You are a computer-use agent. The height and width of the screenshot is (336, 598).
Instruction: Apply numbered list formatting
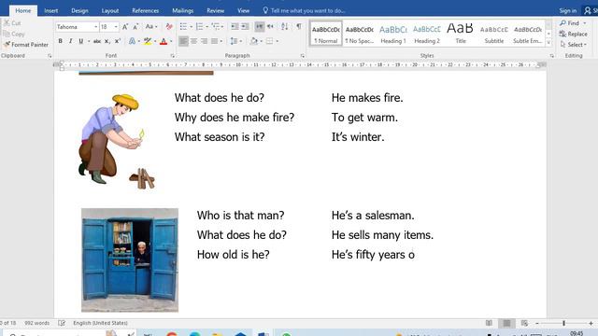tap(199, 26)
